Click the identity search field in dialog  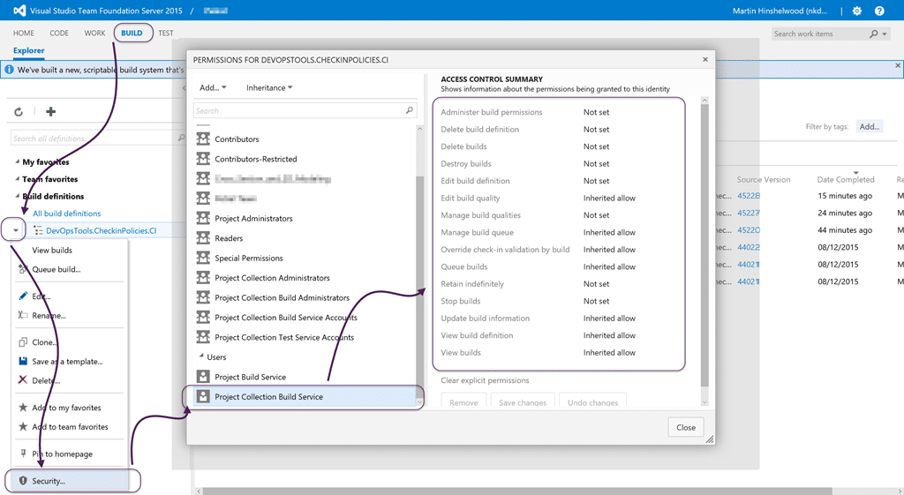tap(305, 110)
